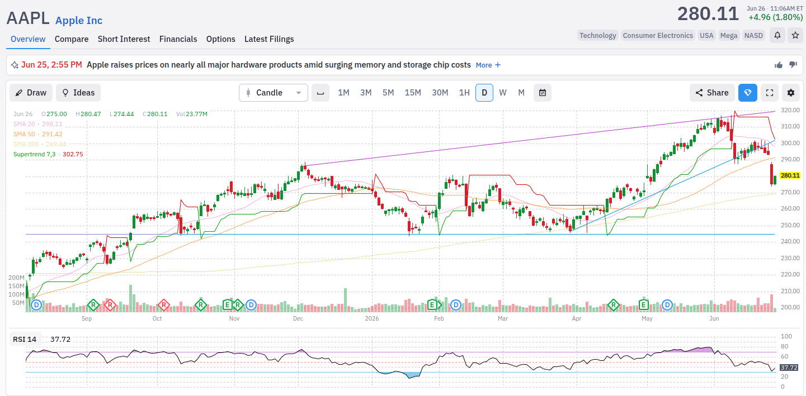The image size is (806, 396).
Task: Expand news with the More plus link
Action: [x=488, y=65]
